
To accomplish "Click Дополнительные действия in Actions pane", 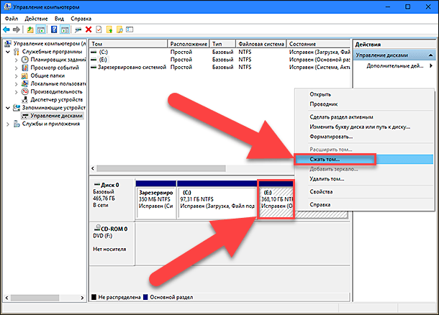I will (394, 65).
